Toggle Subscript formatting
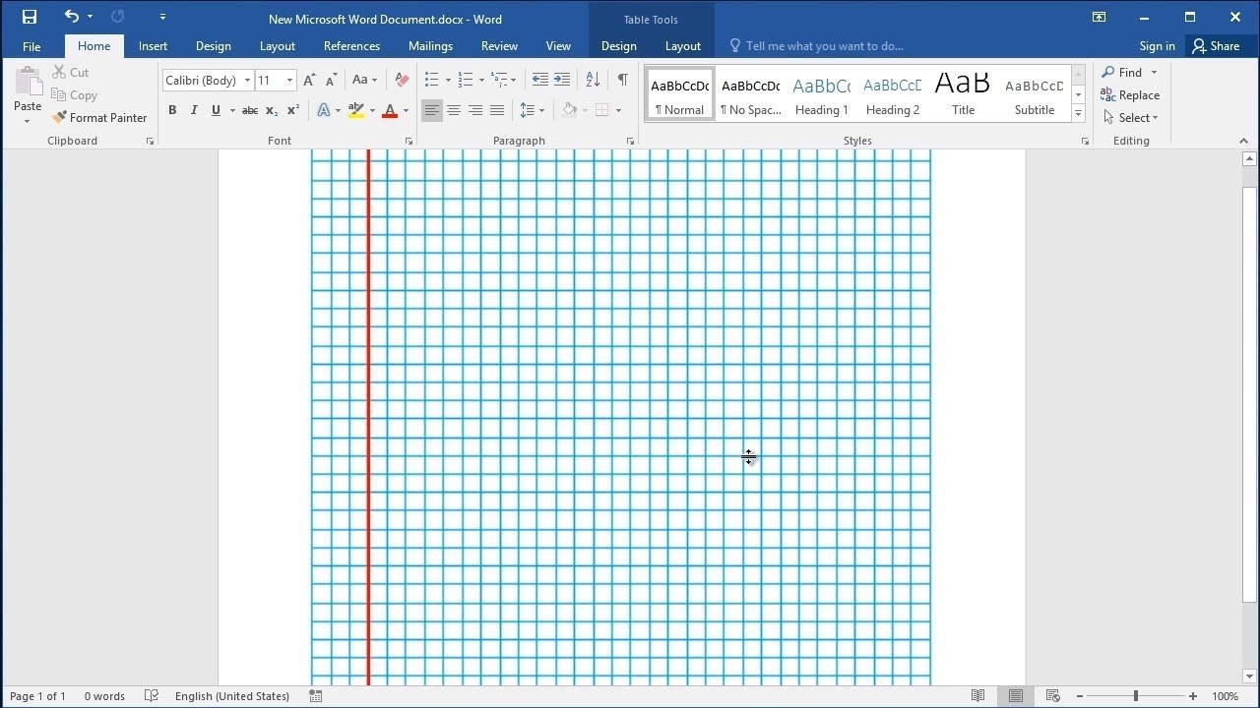The width and height of the screenshot is (1260, 708). (272, 110)
